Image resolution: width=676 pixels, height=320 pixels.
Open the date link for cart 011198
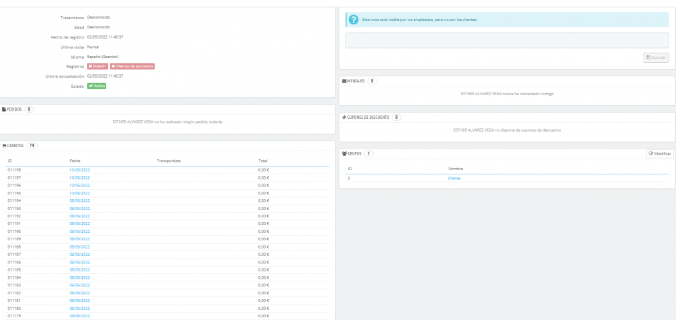point(80,169)
